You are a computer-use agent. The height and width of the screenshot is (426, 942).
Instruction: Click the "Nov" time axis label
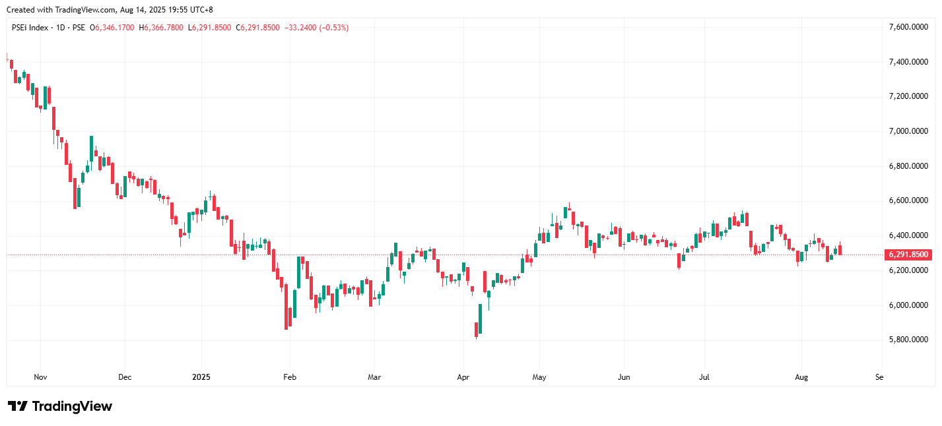tap(40, 378)
